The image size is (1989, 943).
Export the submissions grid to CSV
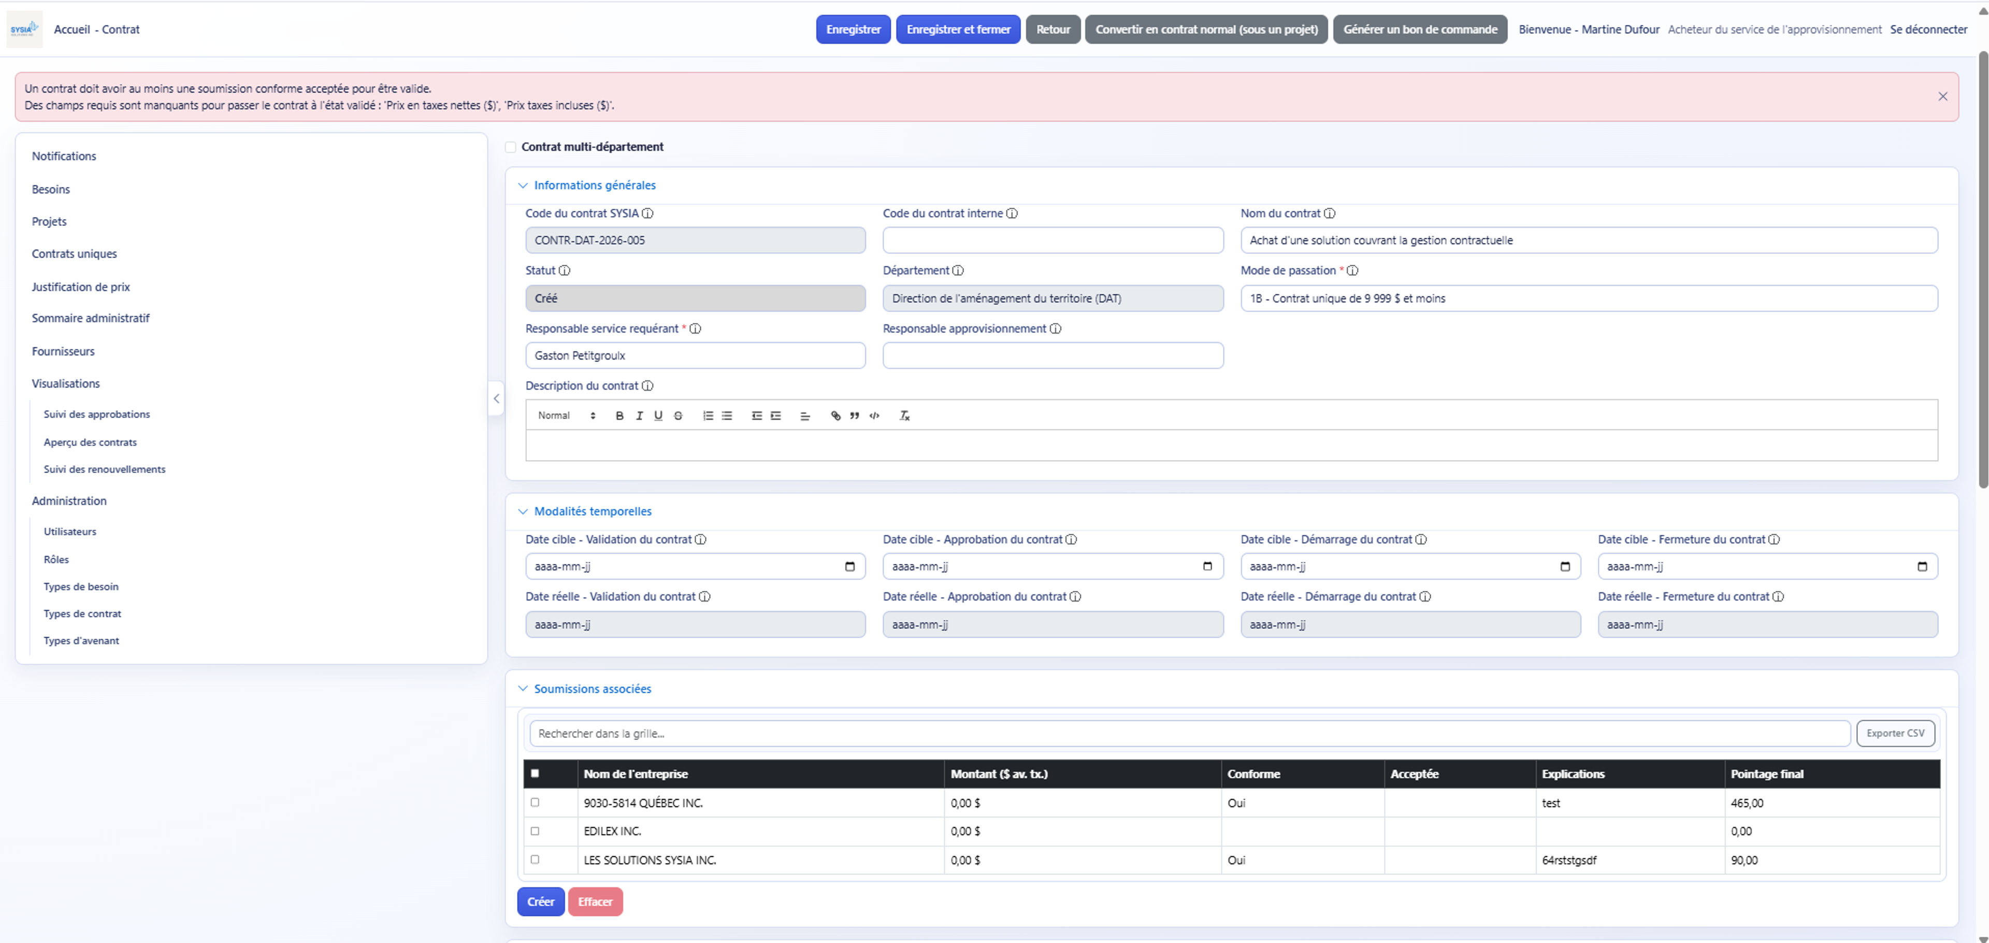(x=1896, y=733)
